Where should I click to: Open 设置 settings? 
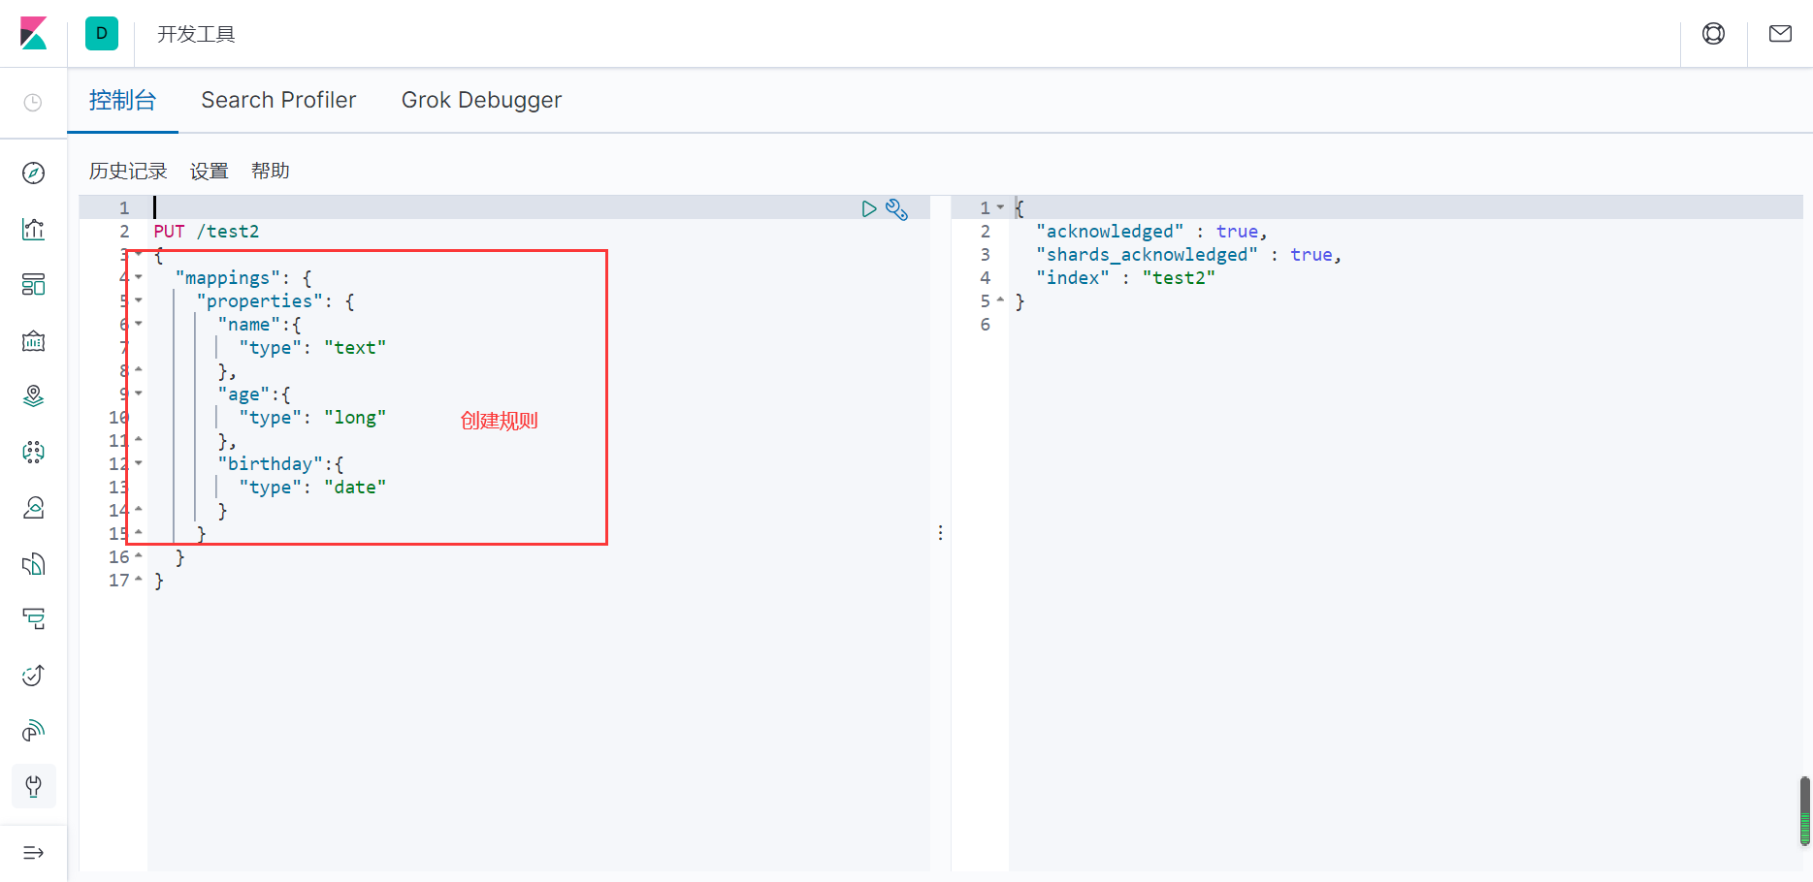click(209, 171)
